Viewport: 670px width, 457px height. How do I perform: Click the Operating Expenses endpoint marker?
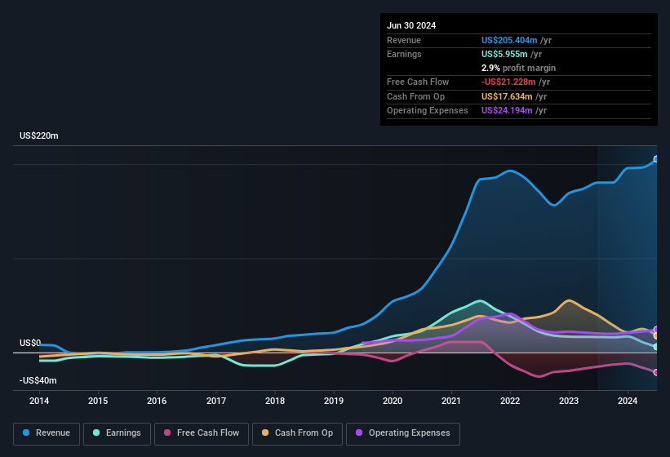(656, 330)
